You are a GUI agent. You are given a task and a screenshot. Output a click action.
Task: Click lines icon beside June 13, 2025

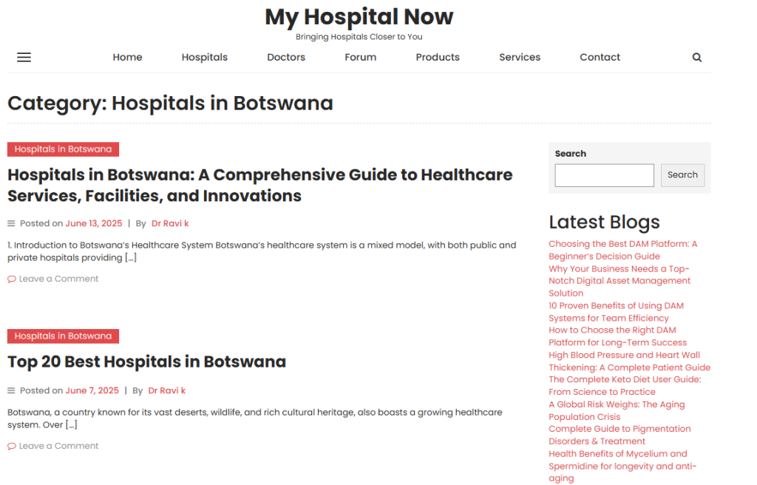click(x=11, y=224)
